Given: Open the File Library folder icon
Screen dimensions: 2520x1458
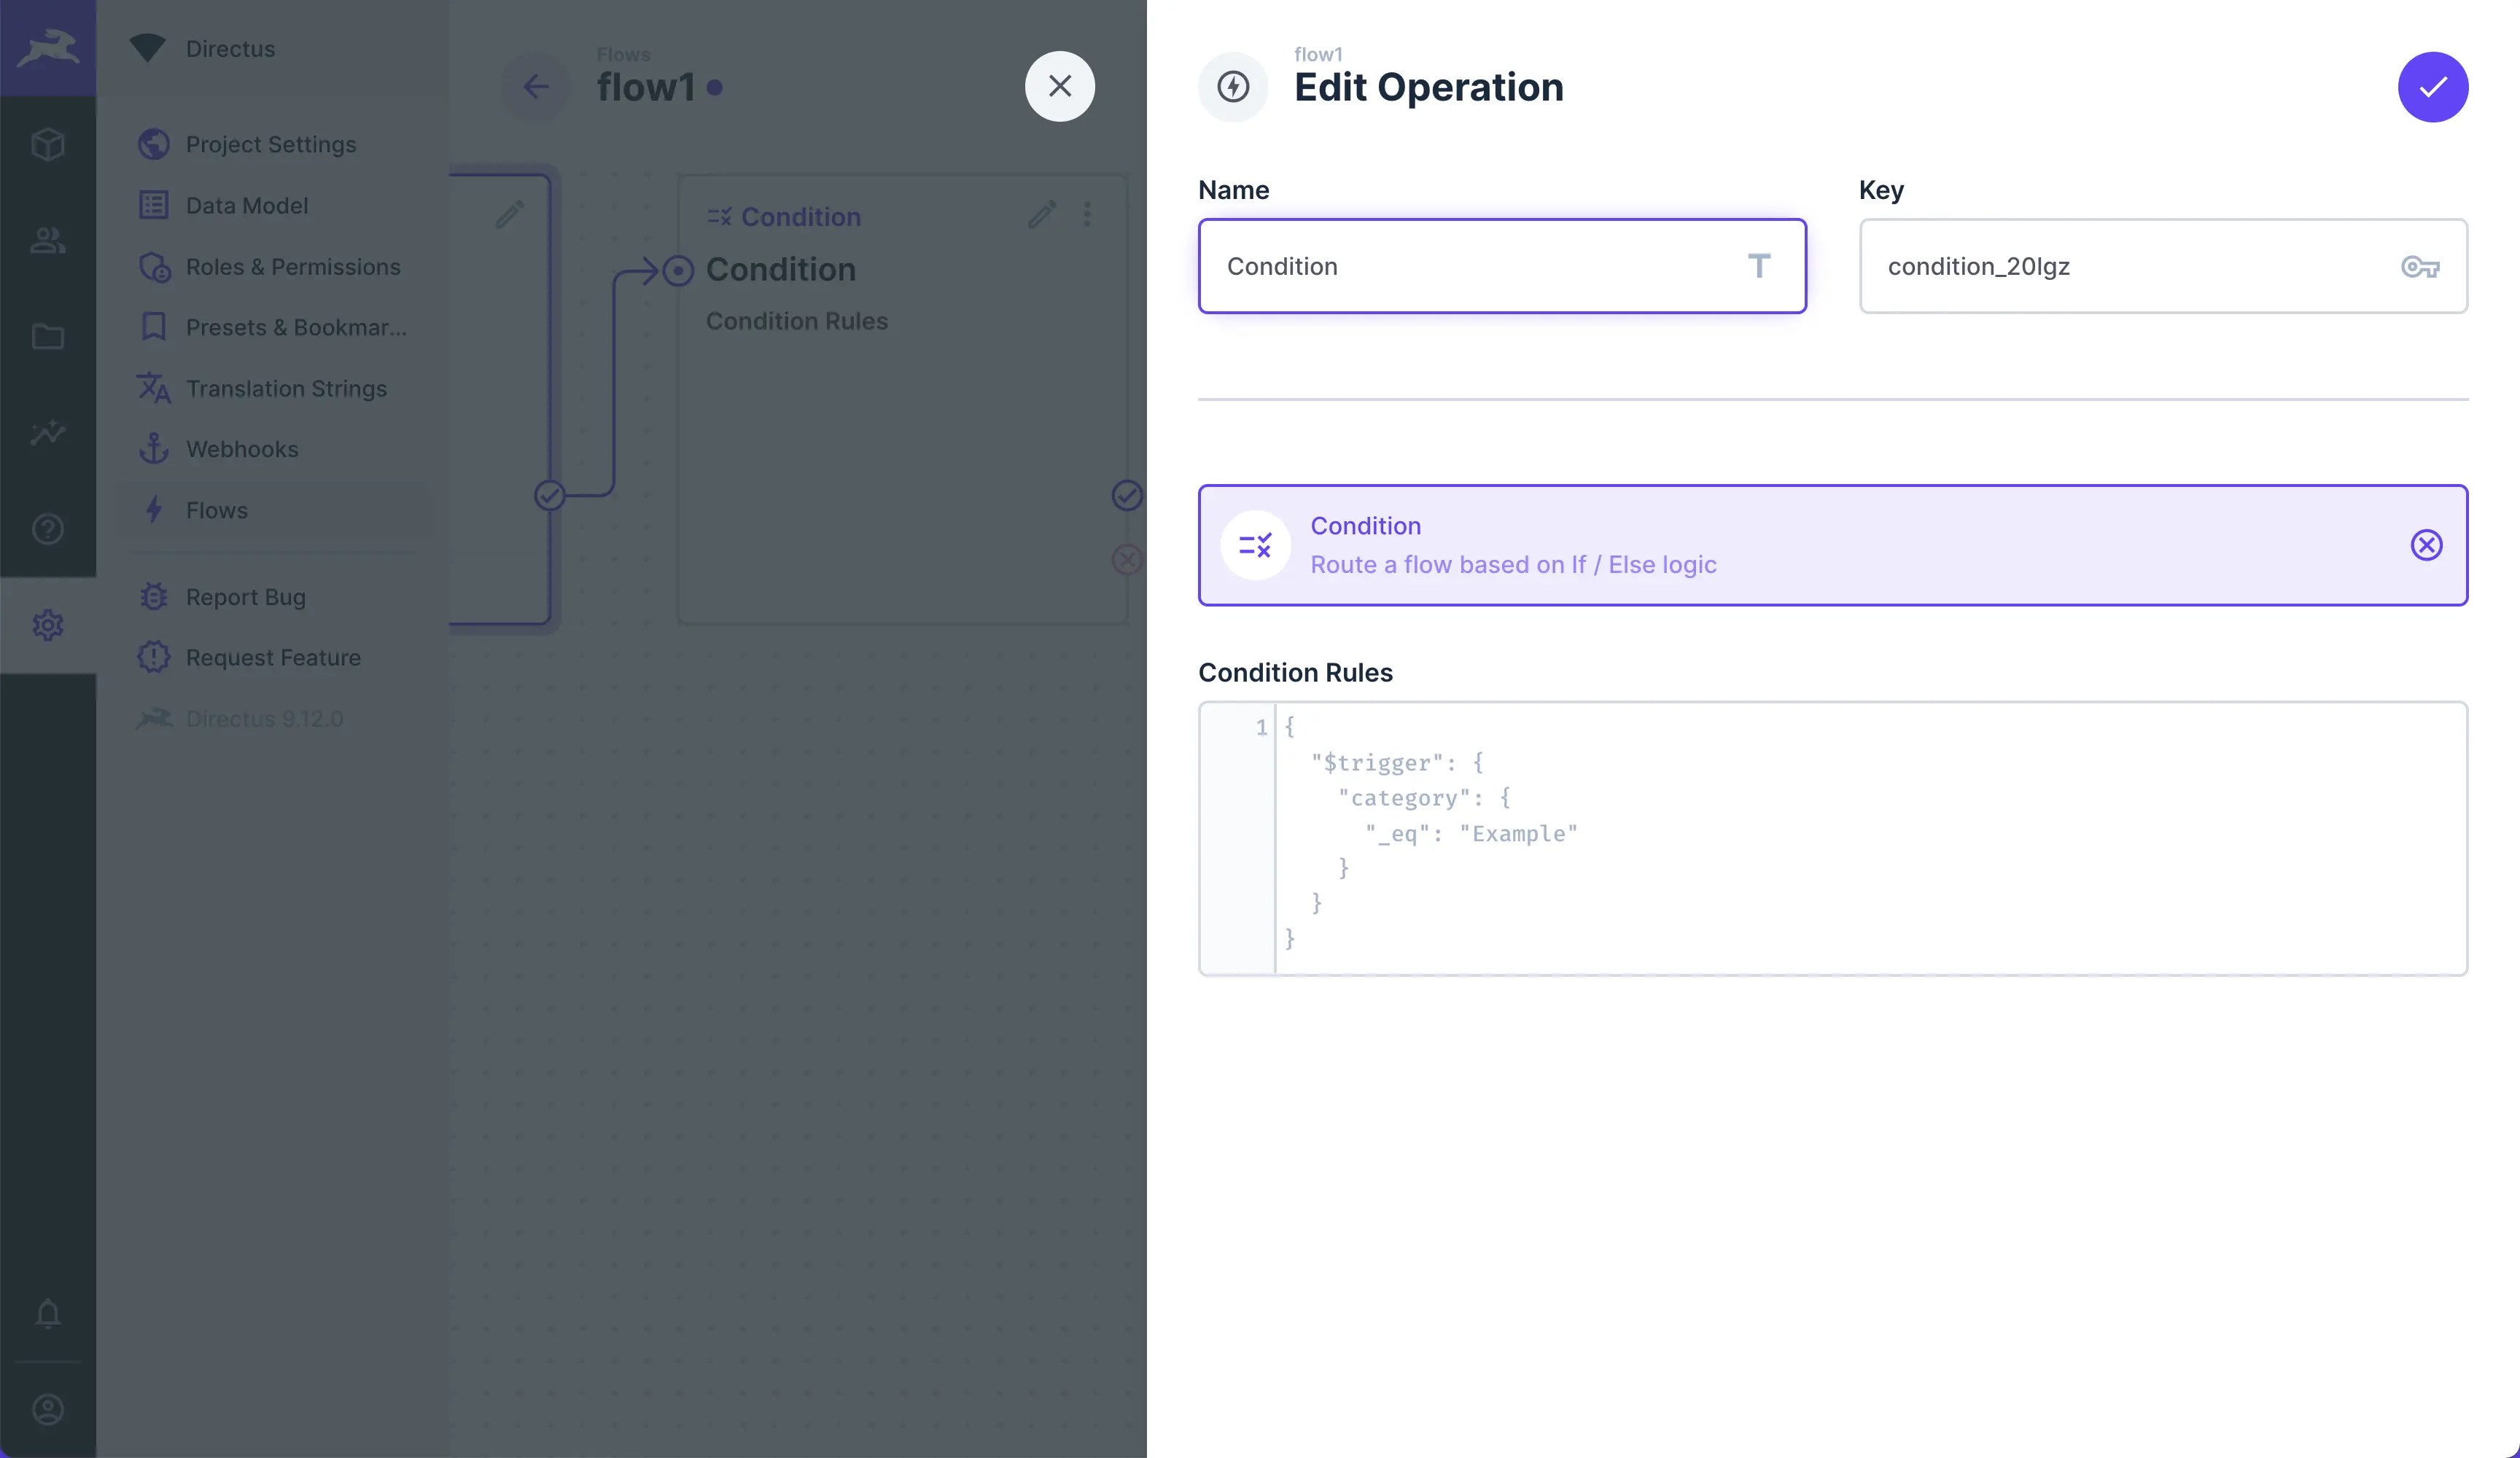Looking at the screenshot, I should [48, 336].
